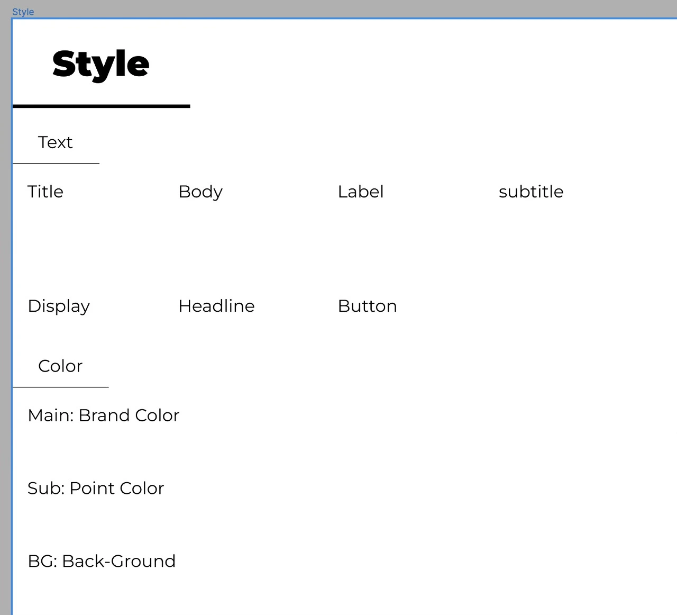Select the subtitle text layer
Image resolution: width=677 pixels, height=615 pixels.
pyautogui.click(x=531, y=192)
